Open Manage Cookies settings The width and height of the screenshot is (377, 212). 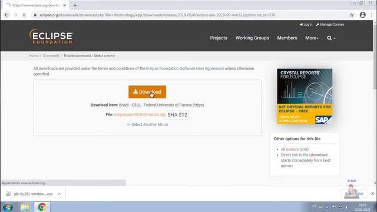330,25
